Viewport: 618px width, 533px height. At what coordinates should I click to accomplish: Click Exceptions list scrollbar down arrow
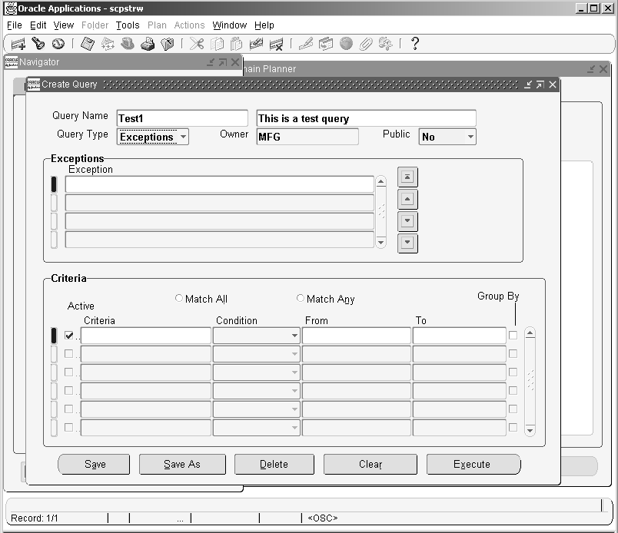(380, 242)
